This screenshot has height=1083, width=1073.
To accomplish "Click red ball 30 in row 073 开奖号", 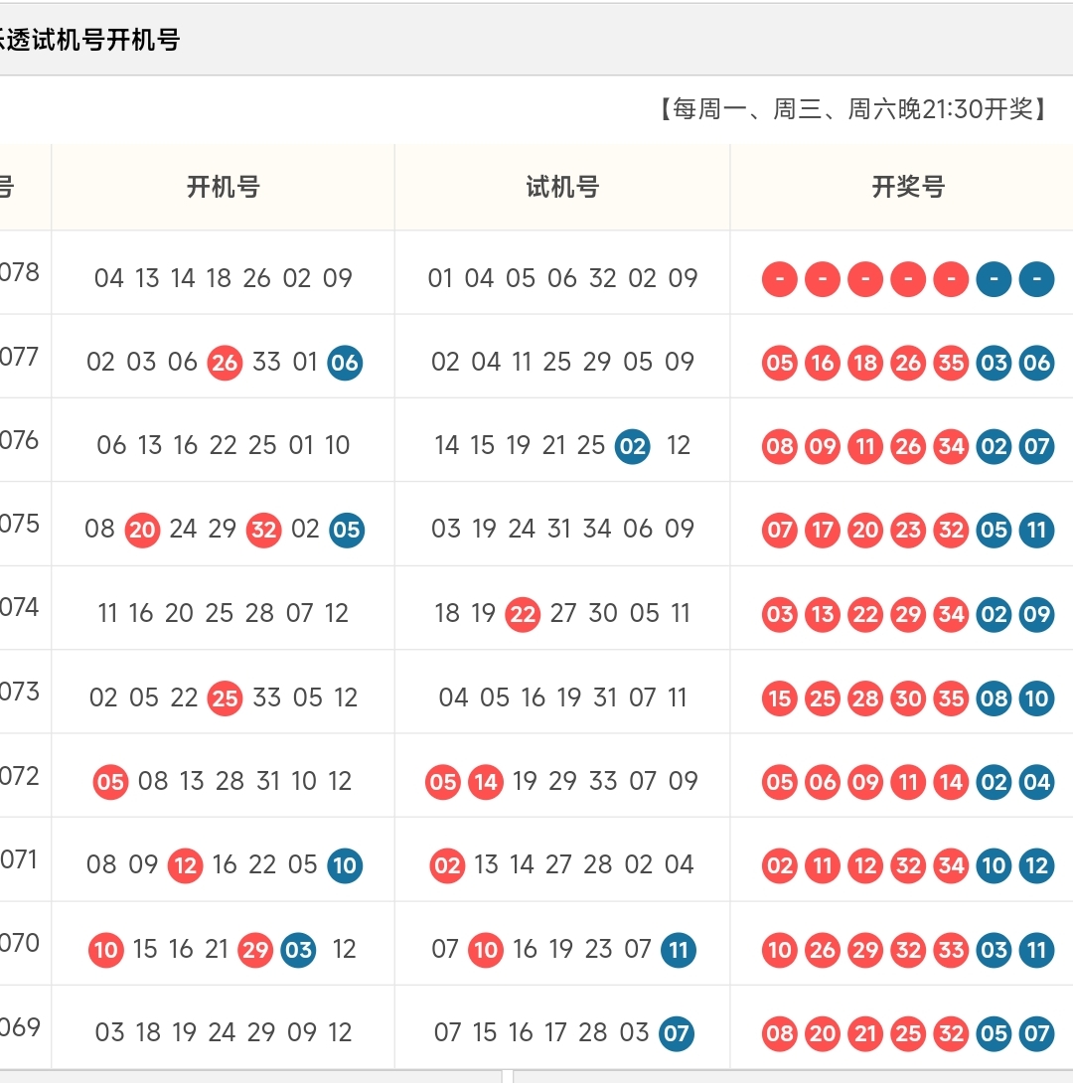I will (x=908, y=698).
